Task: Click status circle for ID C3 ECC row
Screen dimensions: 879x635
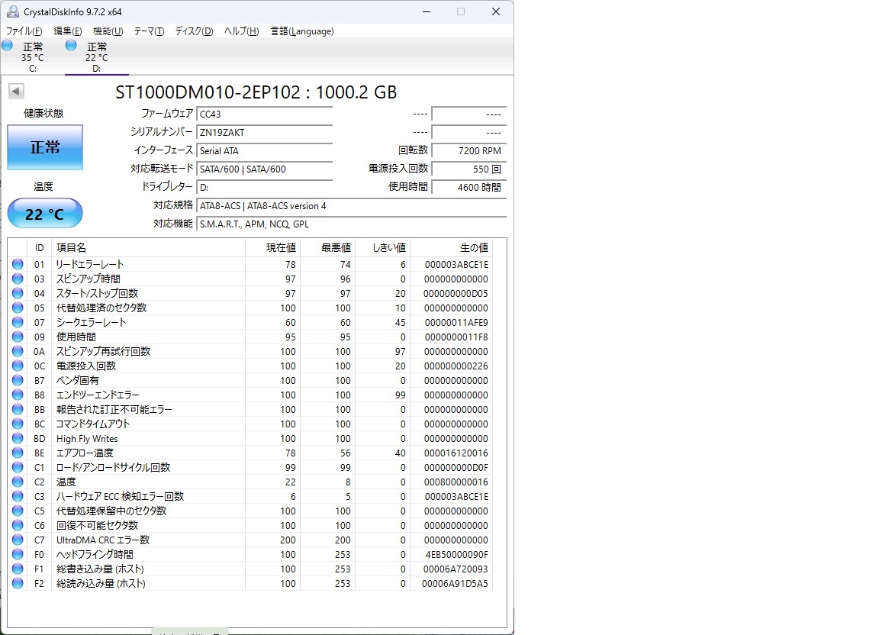Action: (18, 496)
